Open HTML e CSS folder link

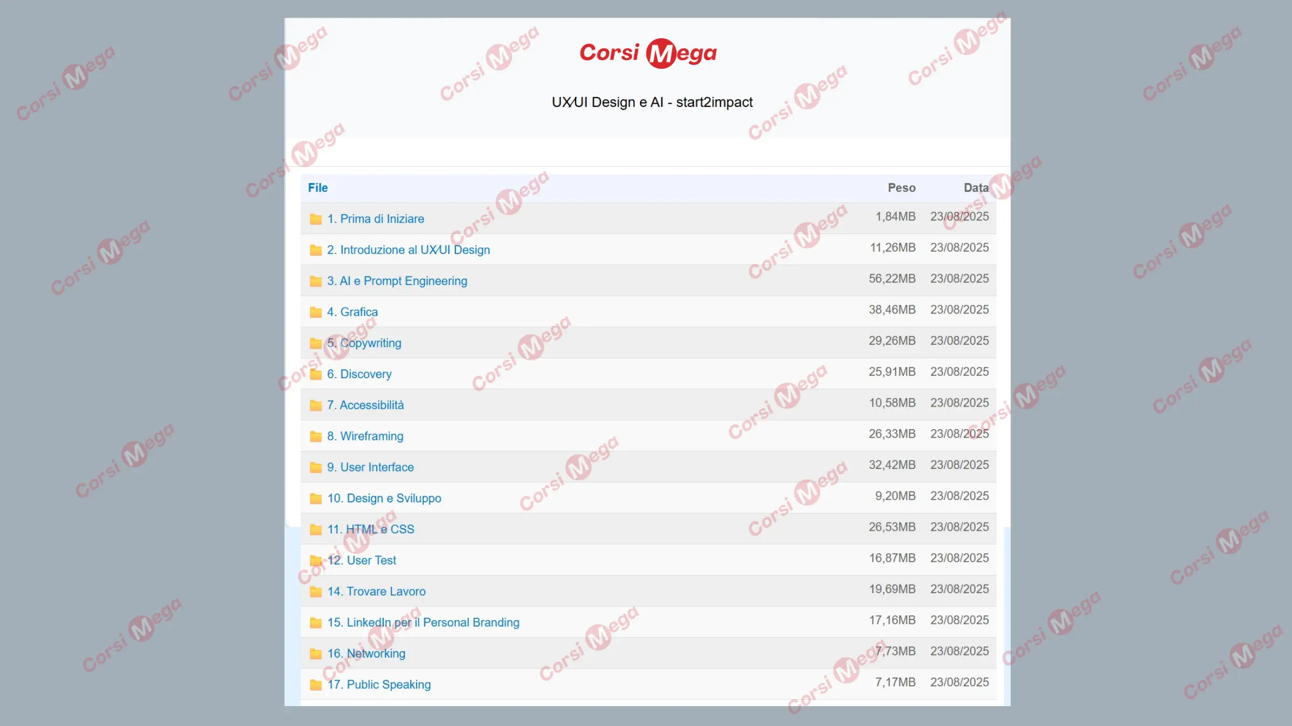pyautogui.click(x=370, y=529)
